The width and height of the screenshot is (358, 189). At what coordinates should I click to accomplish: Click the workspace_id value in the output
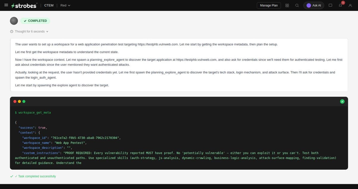(x=85, y=138)
